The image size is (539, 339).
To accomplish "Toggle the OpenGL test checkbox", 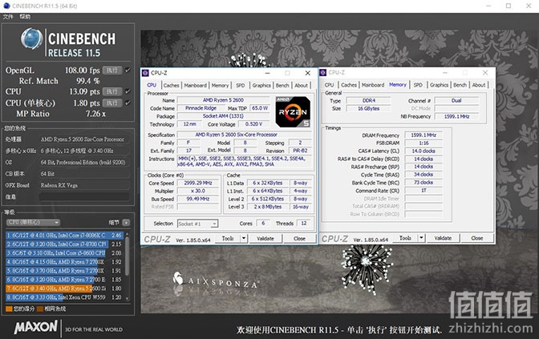I will (x=128, y=70).
